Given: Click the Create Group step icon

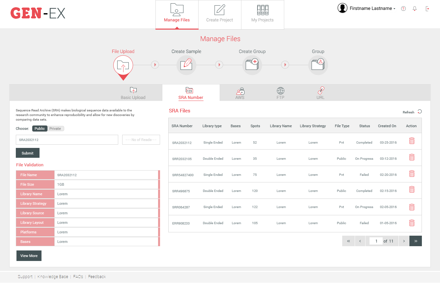Looking at the screenshot, I should tap(252, 65).
